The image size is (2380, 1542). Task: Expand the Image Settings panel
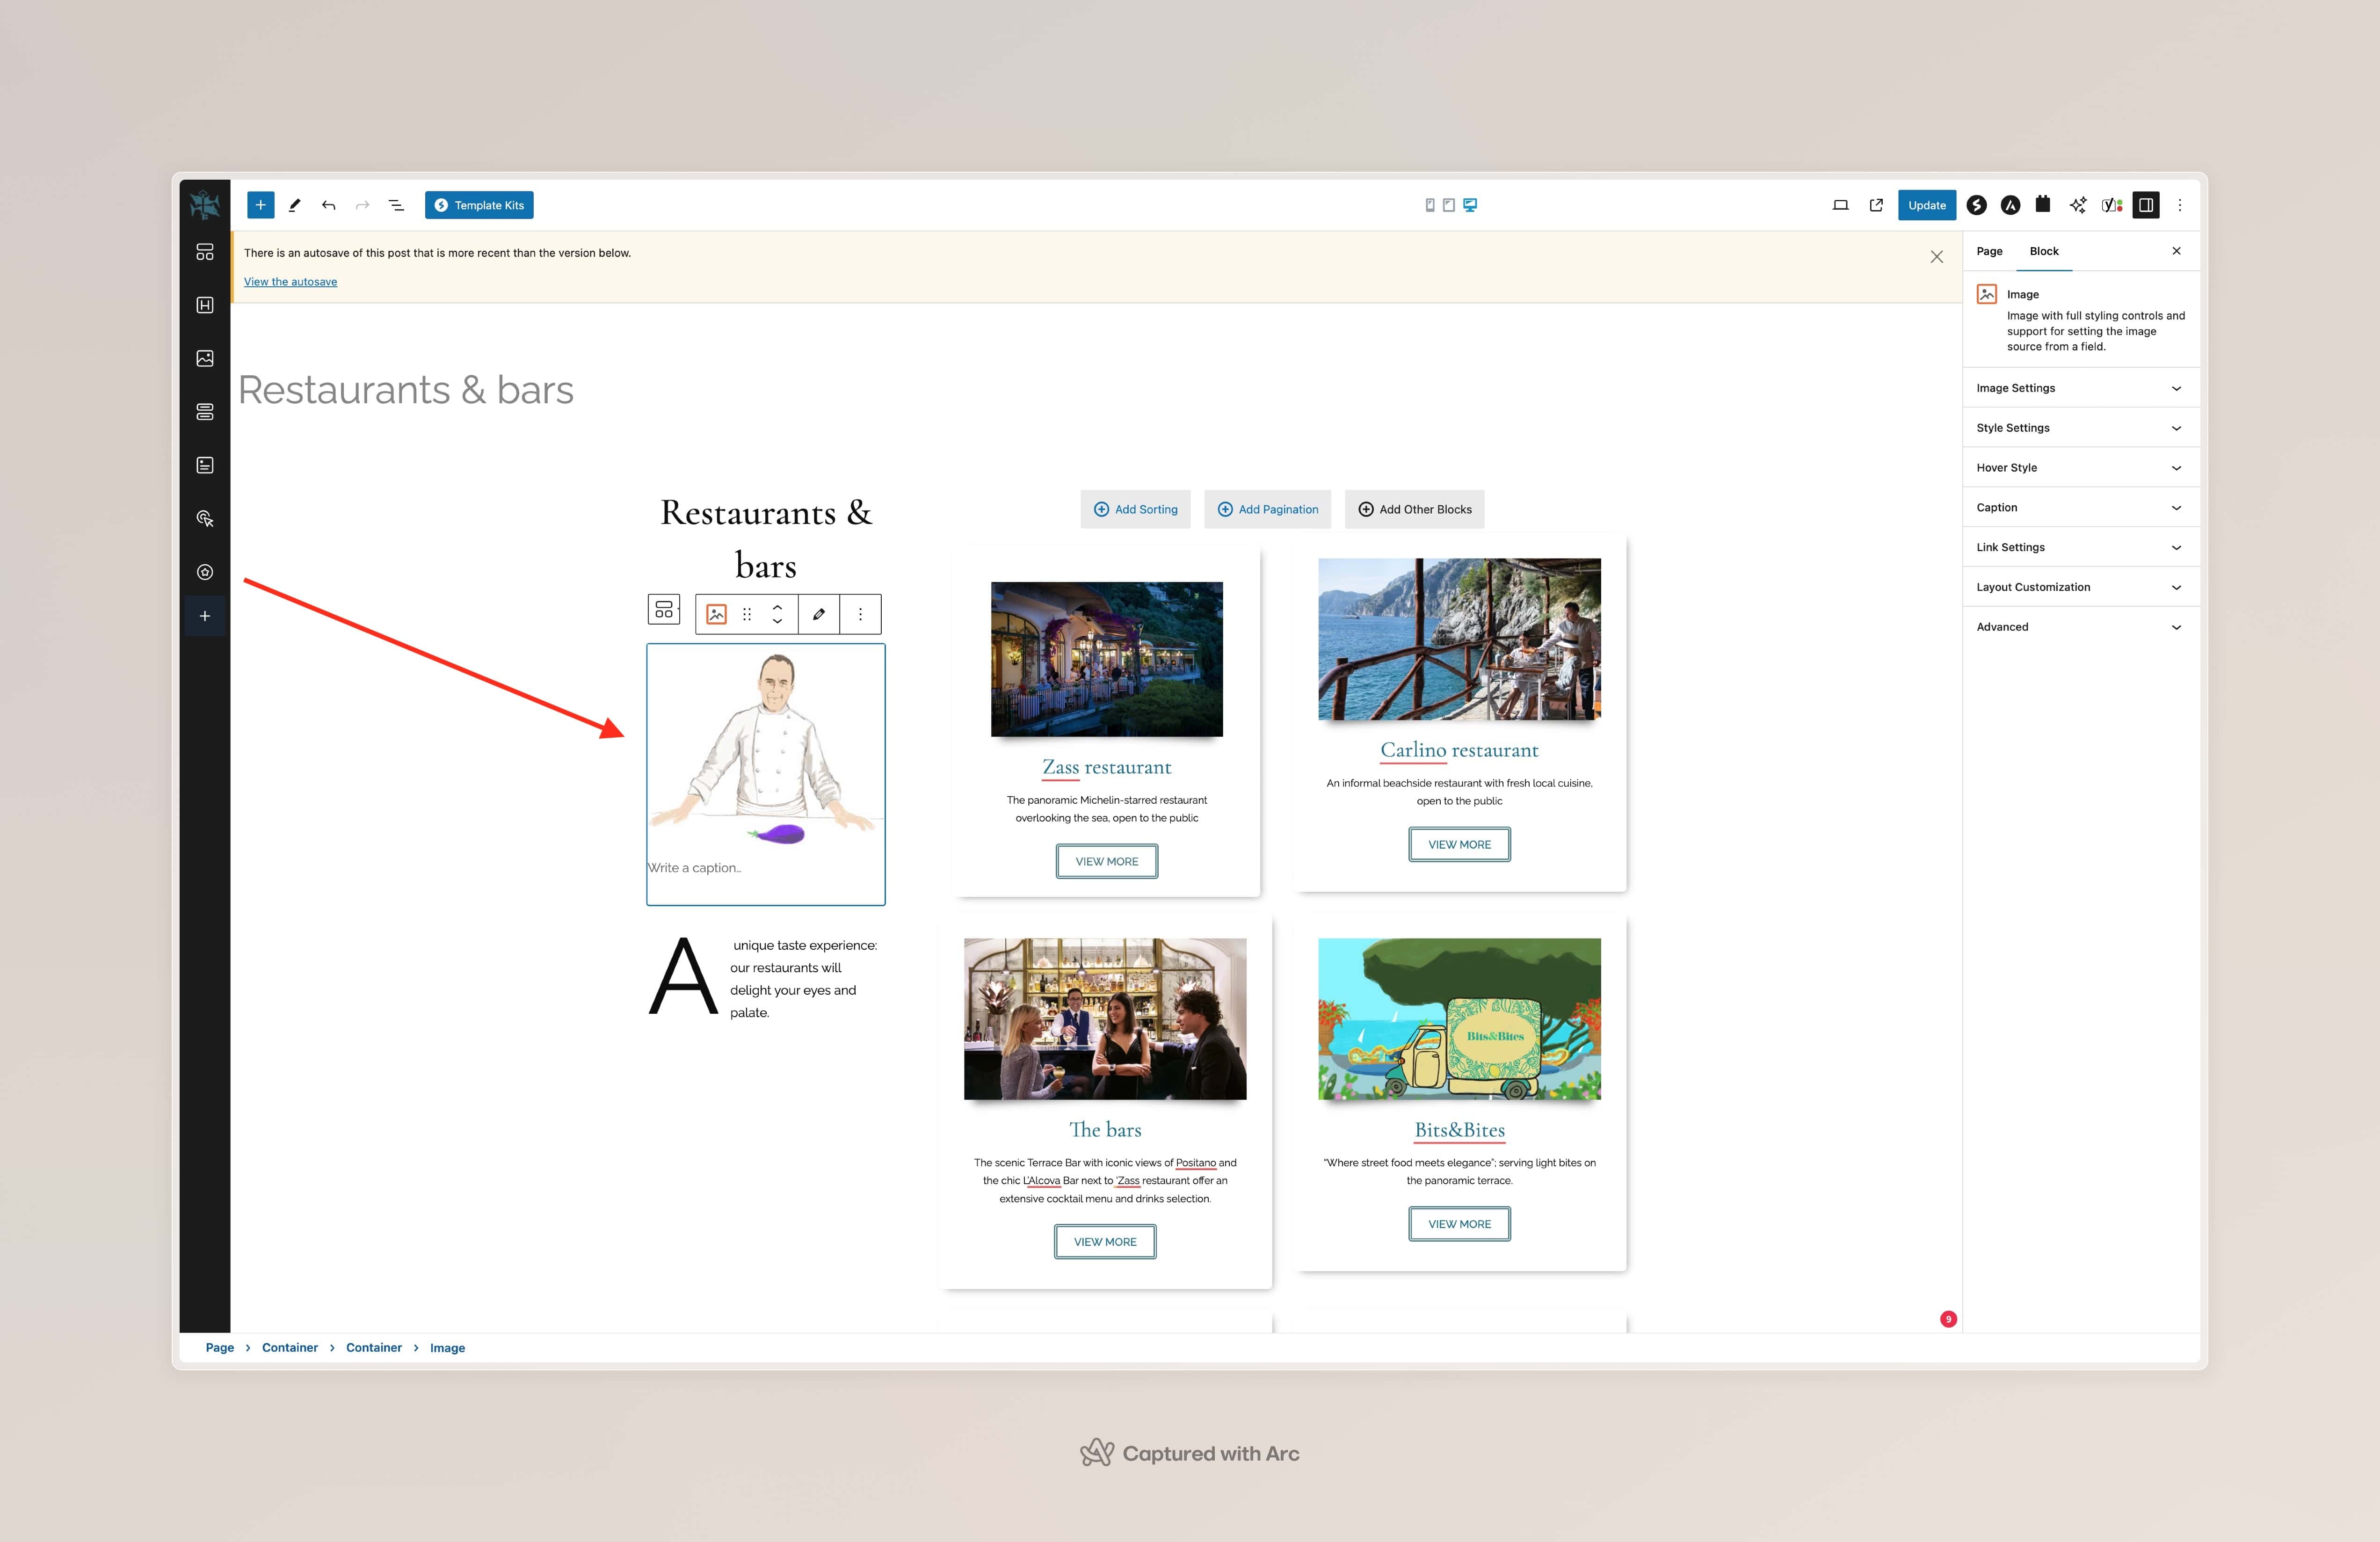(x=2080, y=388)
